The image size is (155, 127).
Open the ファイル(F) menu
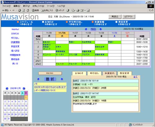(7, 6)
